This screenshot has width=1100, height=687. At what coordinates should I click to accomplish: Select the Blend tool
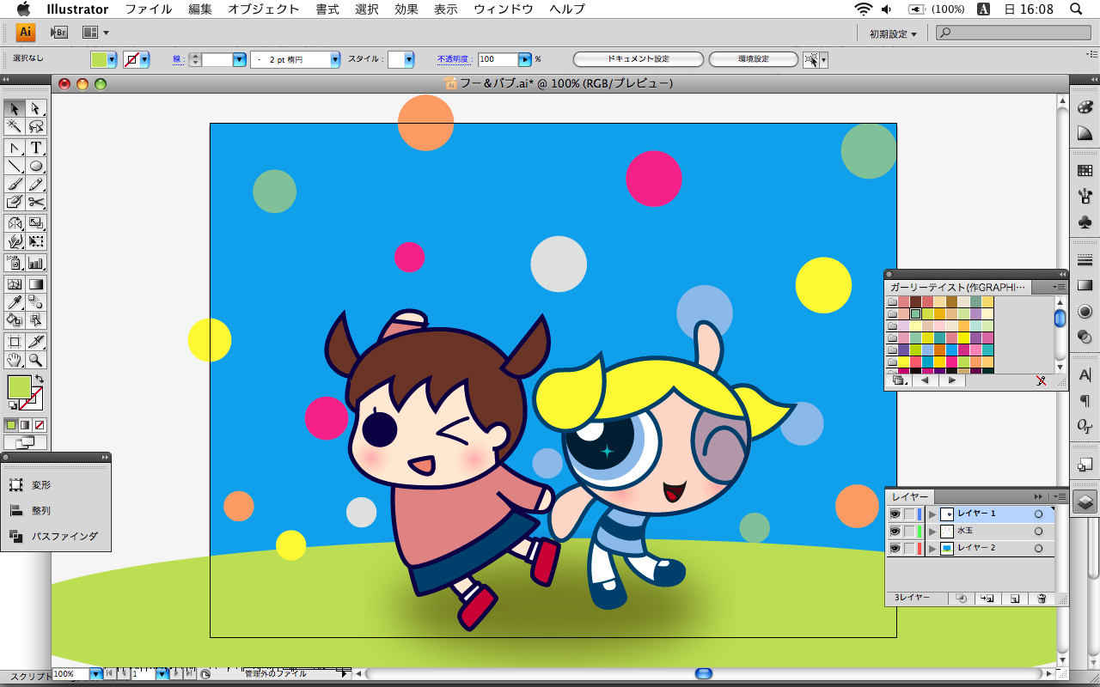36,302
